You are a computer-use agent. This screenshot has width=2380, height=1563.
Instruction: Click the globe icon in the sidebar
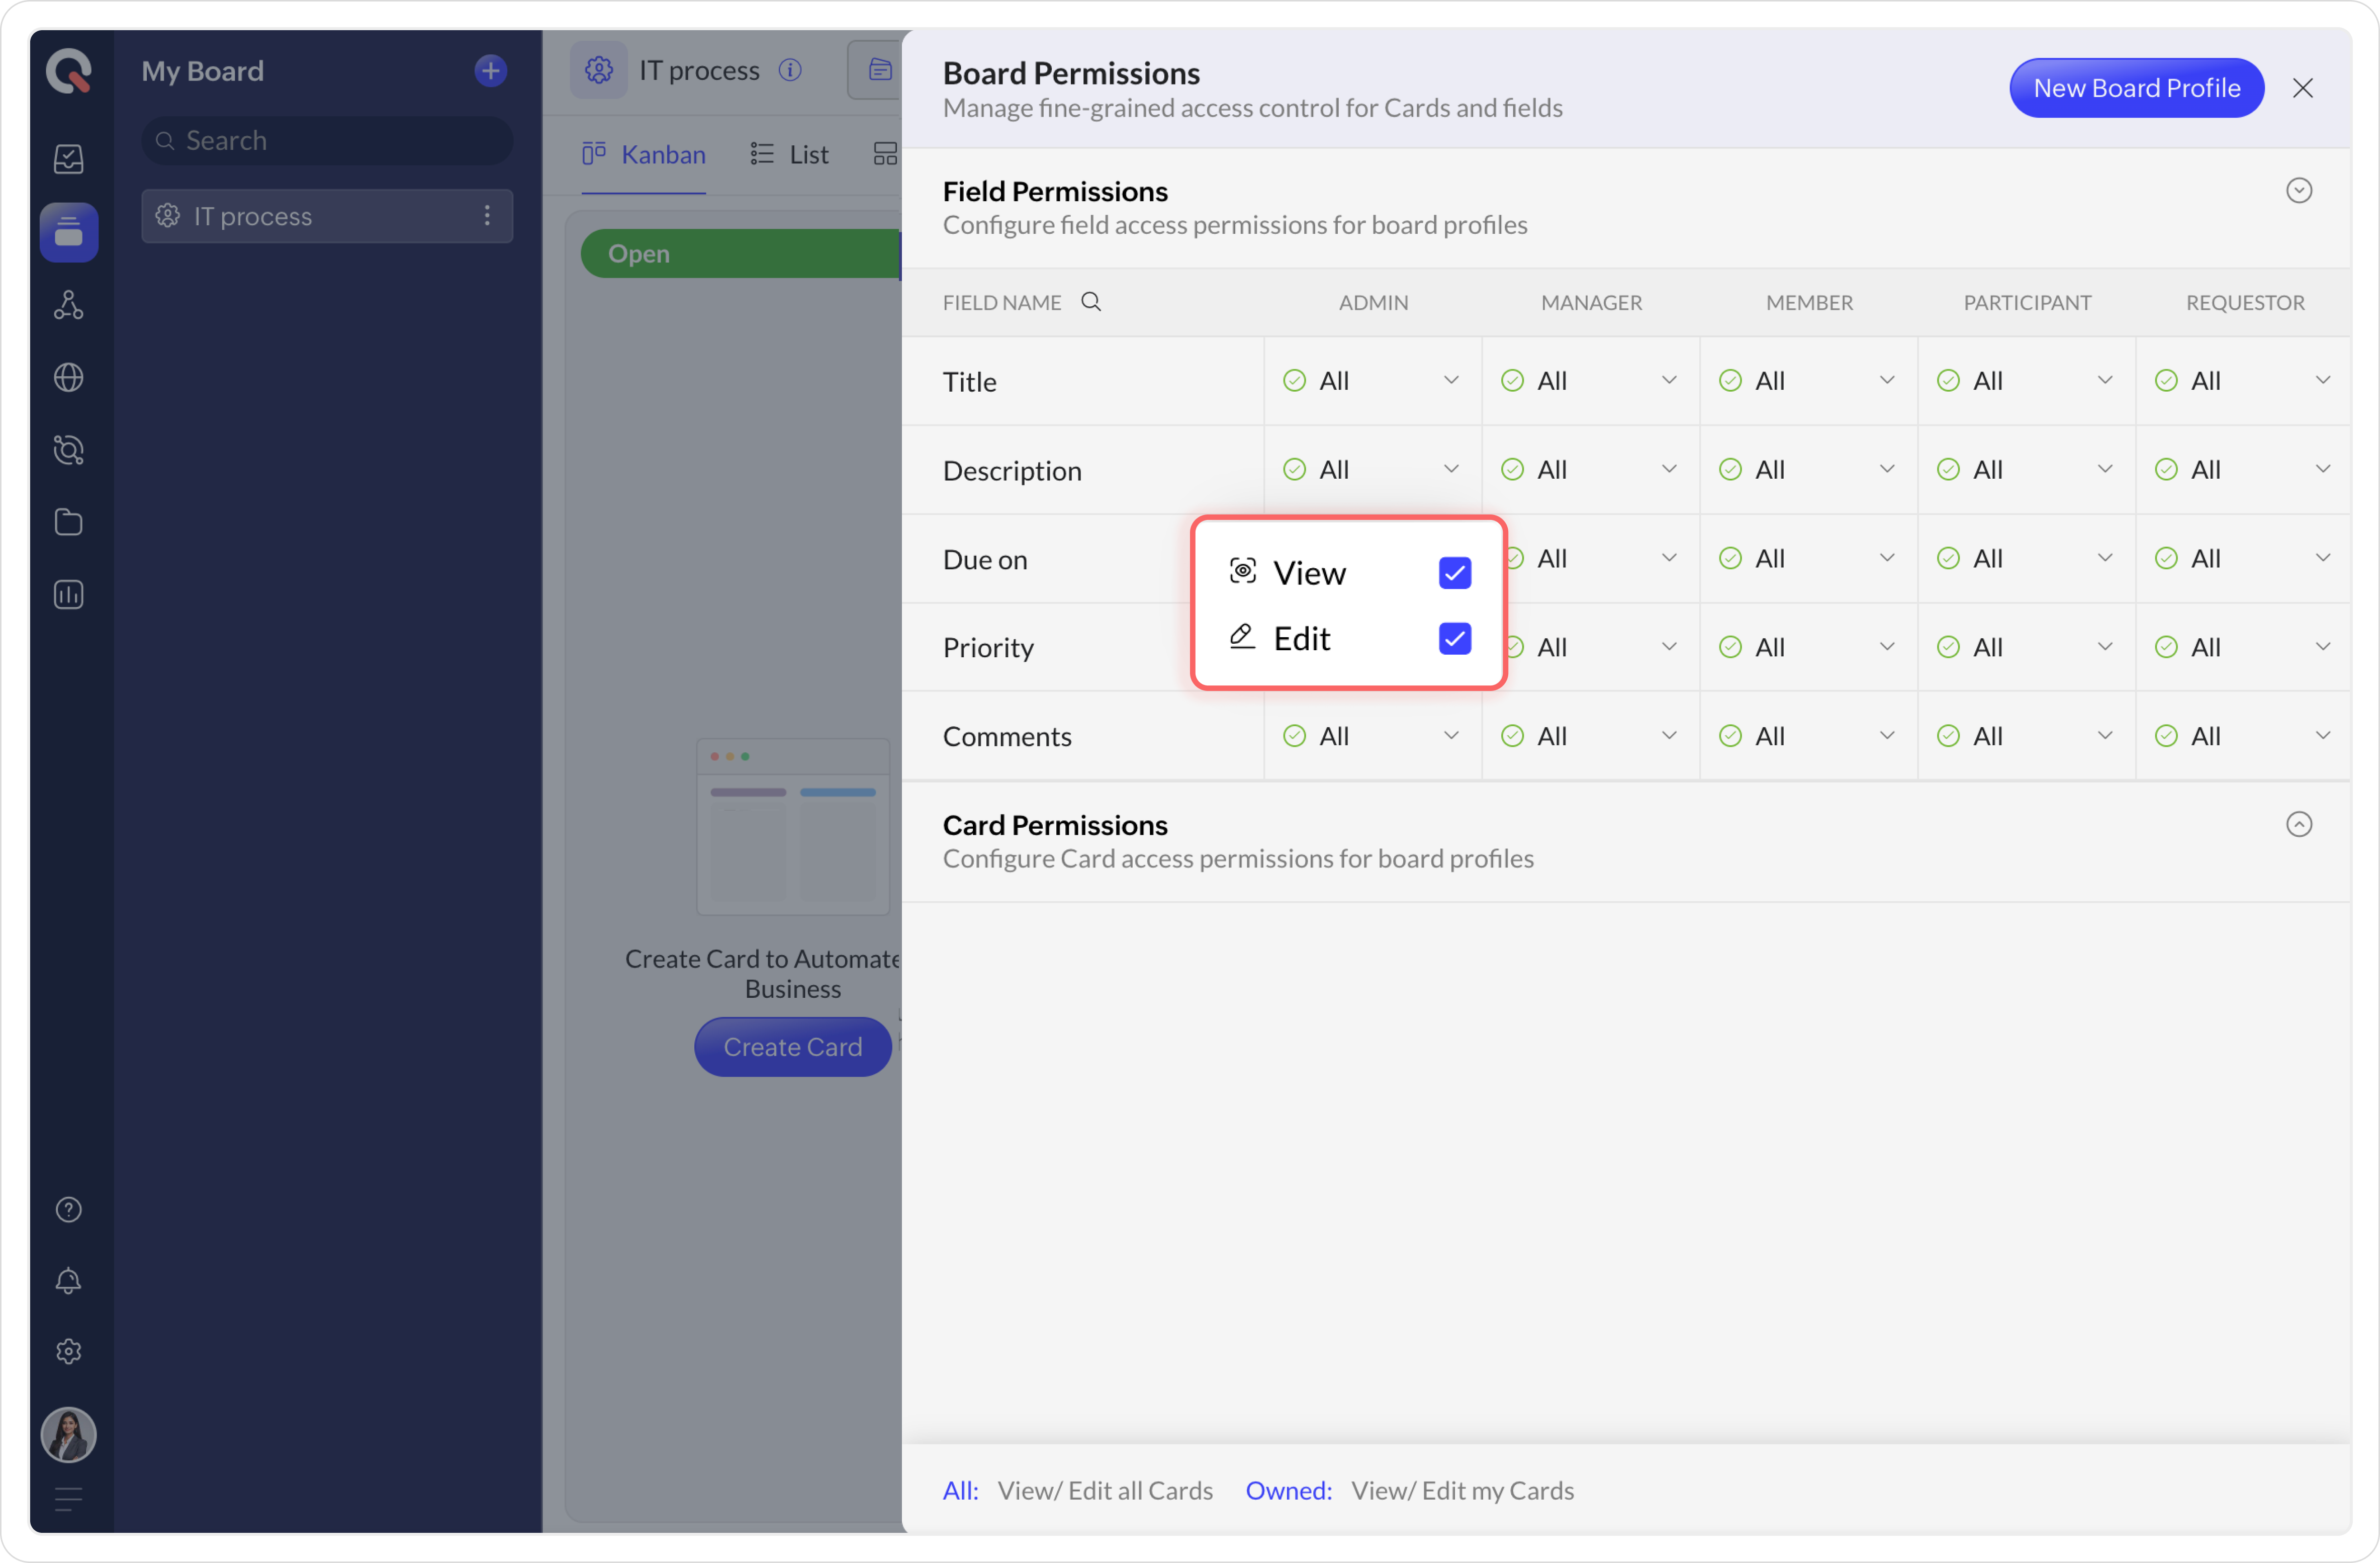coord(68,378)
